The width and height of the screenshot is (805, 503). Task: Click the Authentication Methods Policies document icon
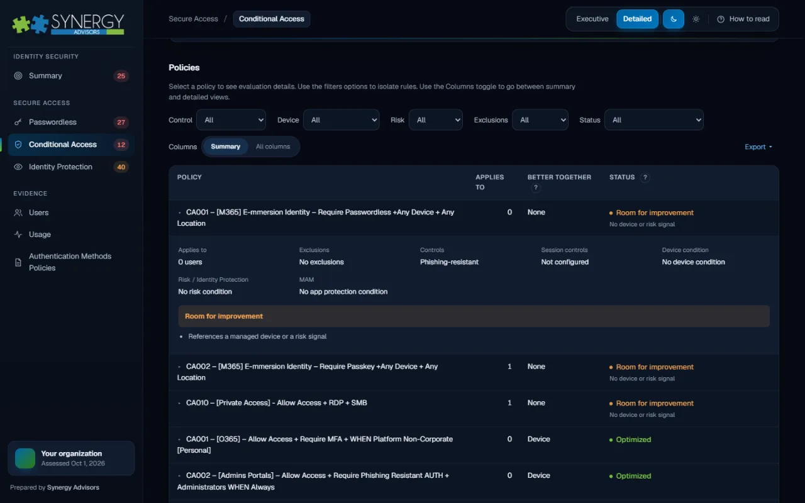click(x=18, y=262)
